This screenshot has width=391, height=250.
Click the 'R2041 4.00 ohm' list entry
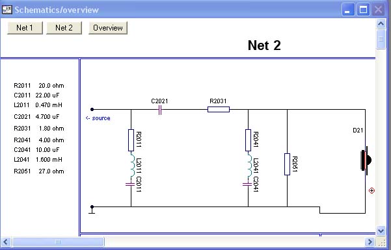point(39,140)
